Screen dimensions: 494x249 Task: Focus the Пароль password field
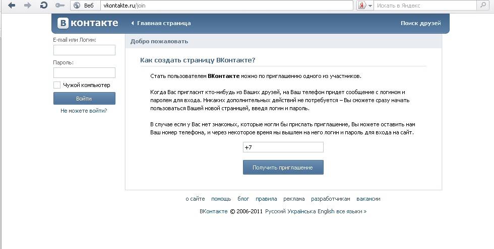coord(84,73)
